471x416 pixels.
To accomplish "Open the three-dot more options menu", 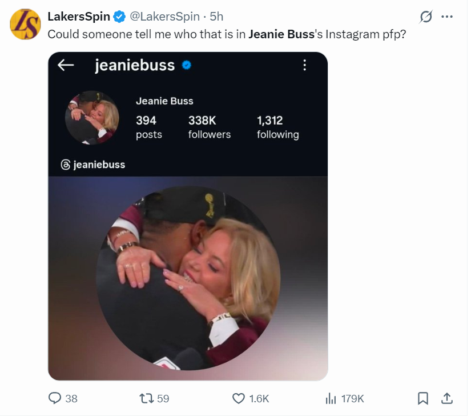I will (x=447, y=17).
